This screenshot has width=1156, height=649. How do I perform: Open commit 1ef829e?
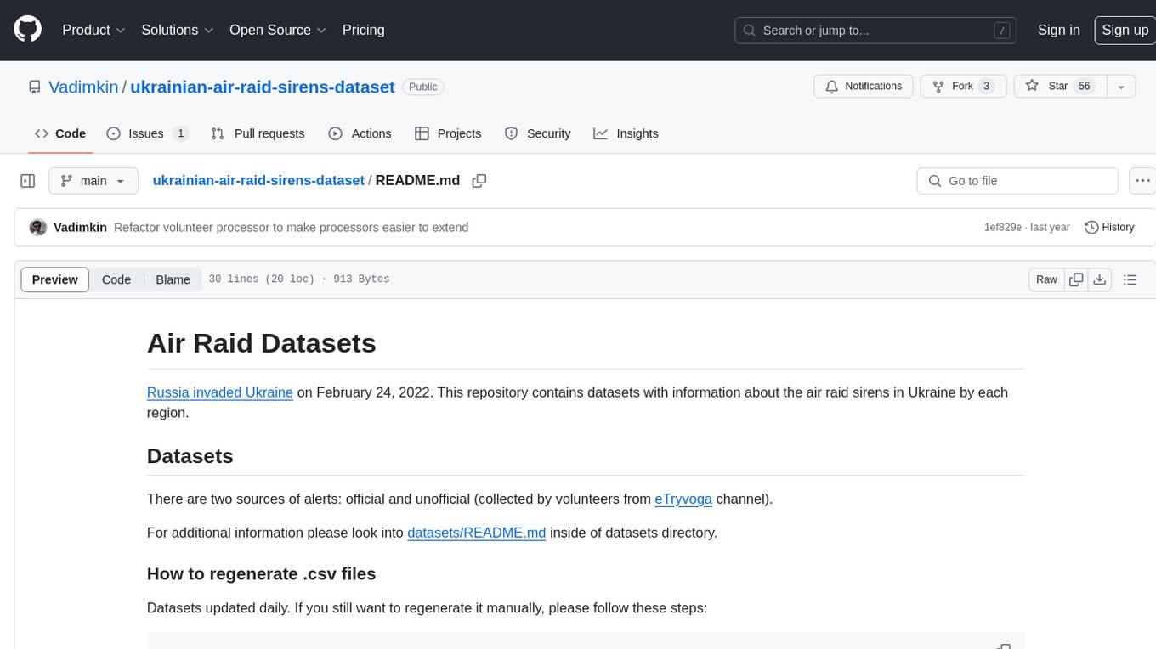1003,228
